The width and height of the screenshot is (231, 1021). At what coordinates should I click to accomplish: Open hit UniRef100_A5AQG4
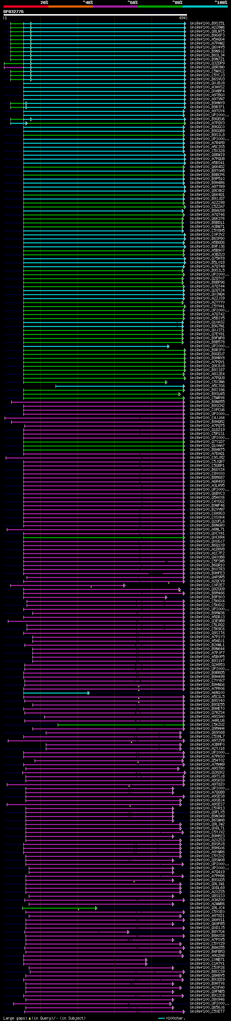pyautogui.click(x=207, y=39)
